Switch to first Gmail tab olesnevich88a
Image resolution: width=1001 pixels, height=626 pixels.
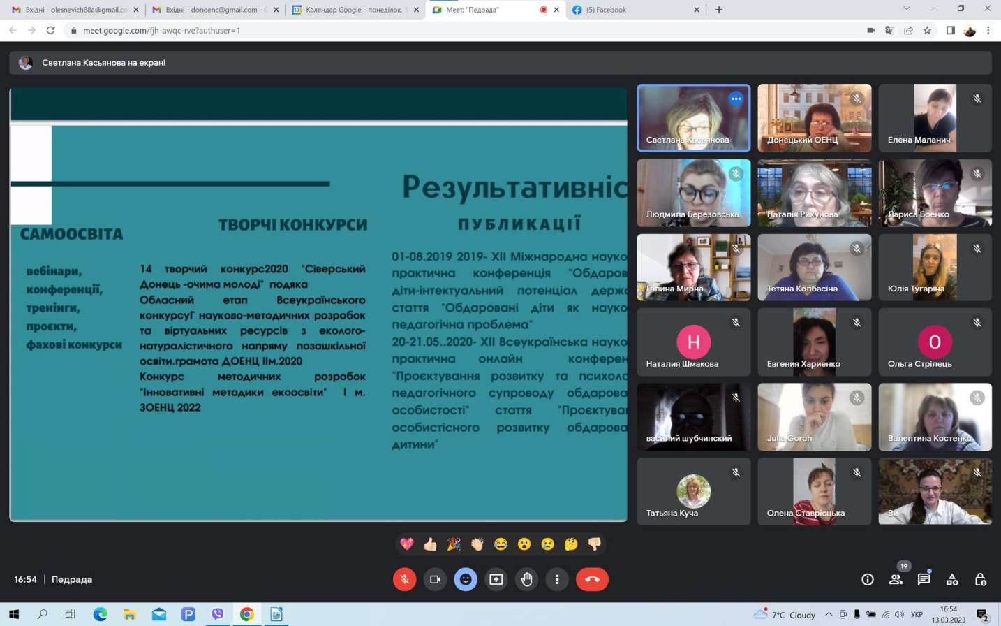click(x=74, y=10)
